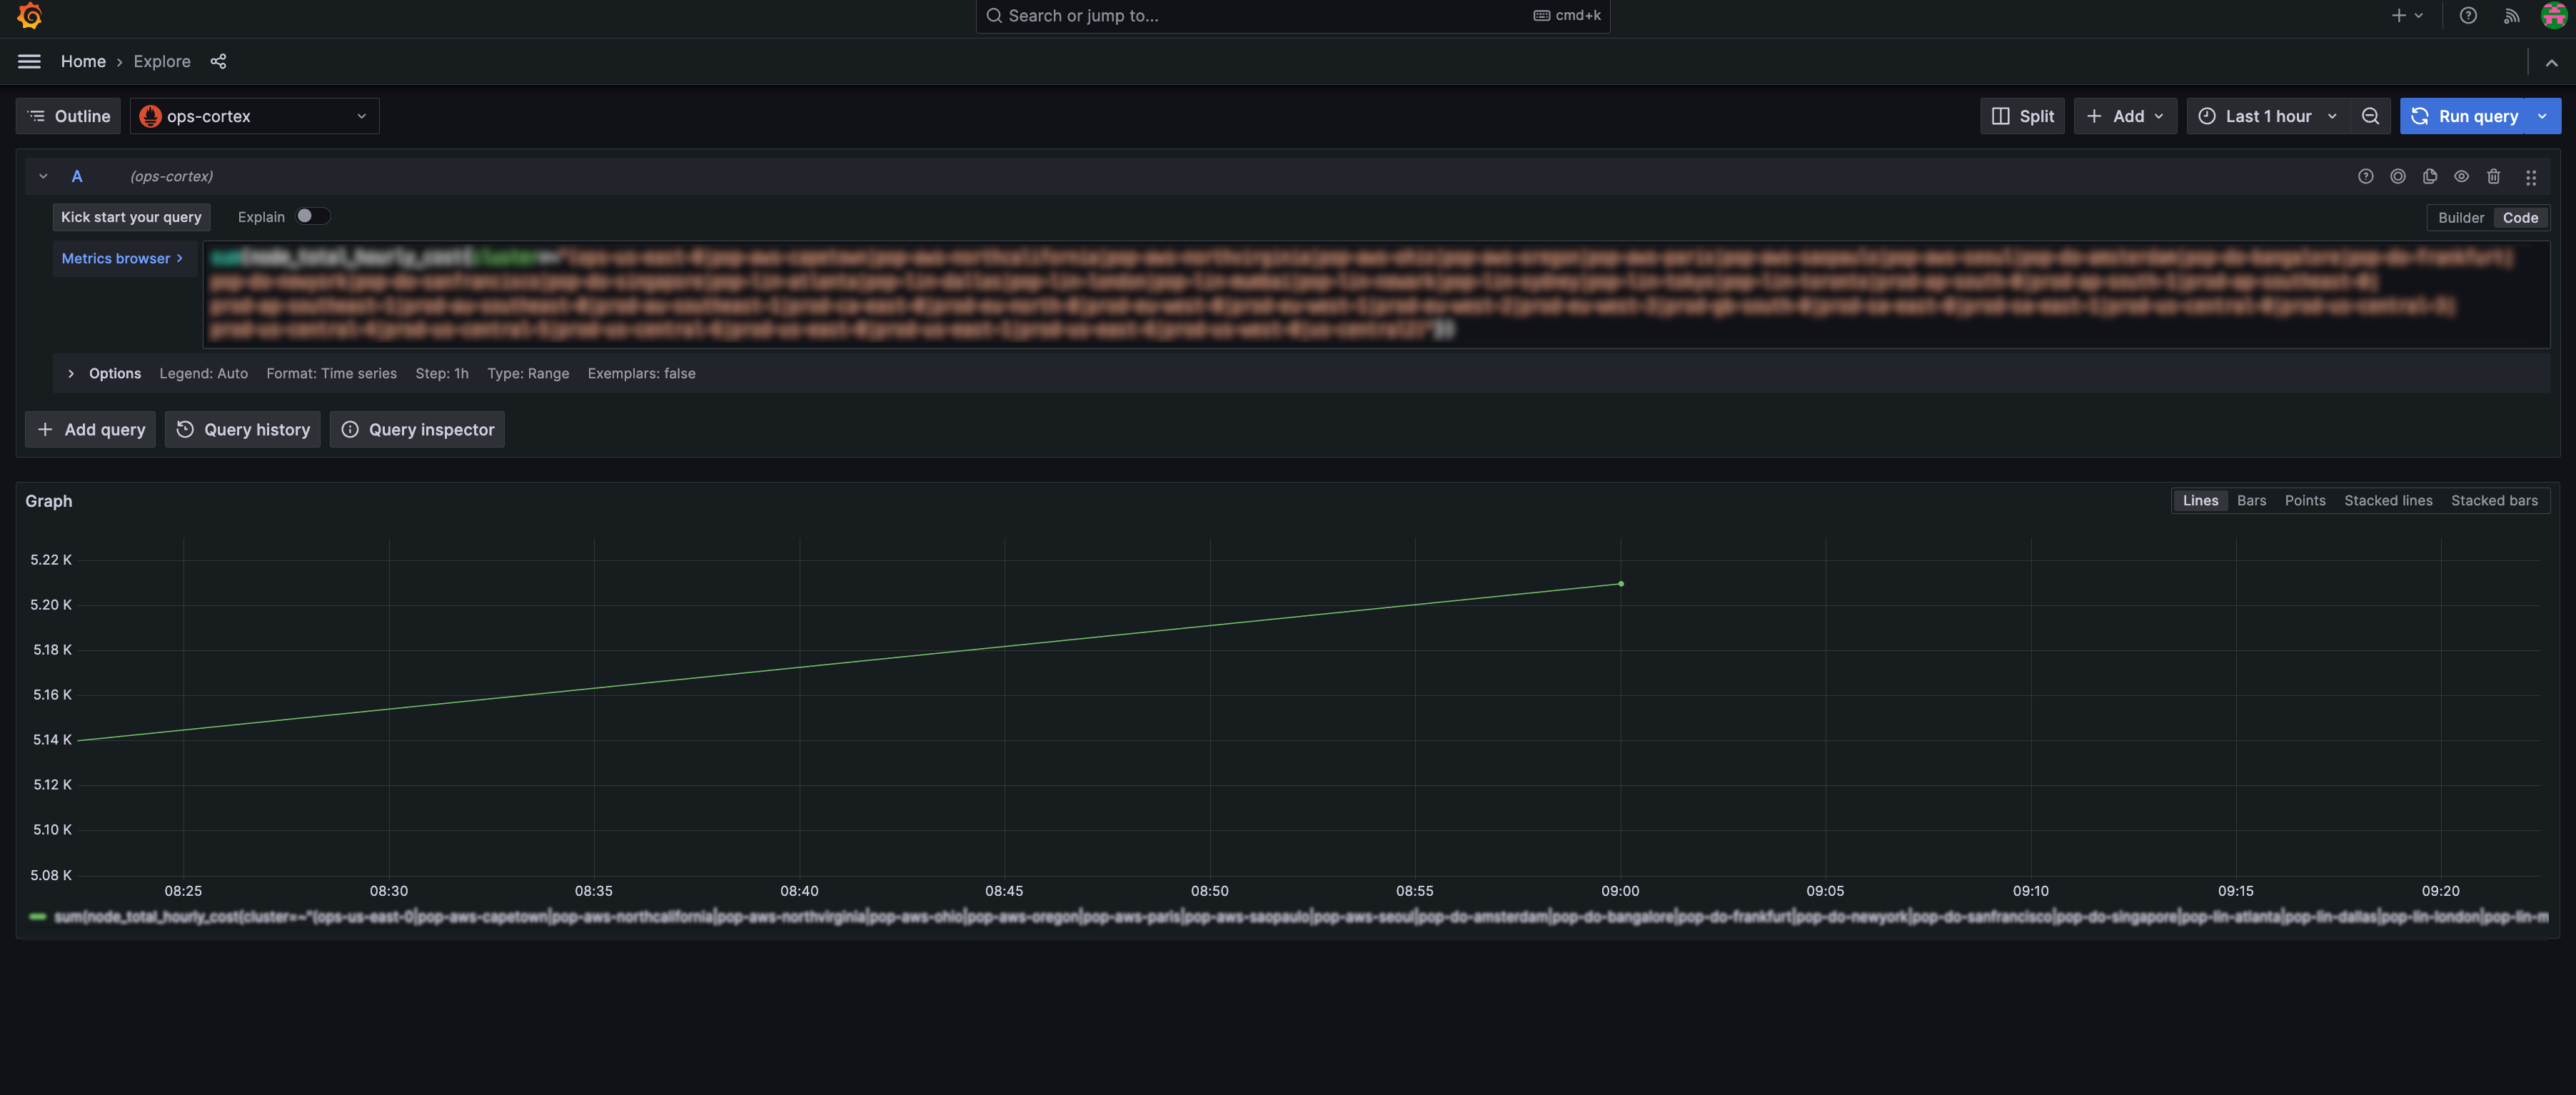Open the help question mark icon
The width and height of the screenshot is (2576, 1095).
click(x=2468, y=16)
